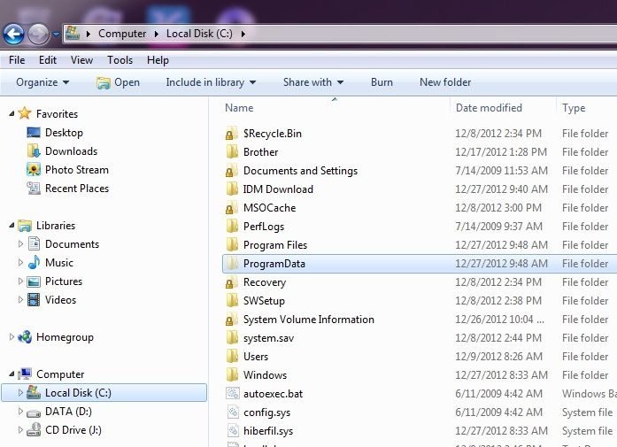Go back with the Back arrow button
Image resolution: width=617 pixels, height=447 pixels.
click(14, 35)
